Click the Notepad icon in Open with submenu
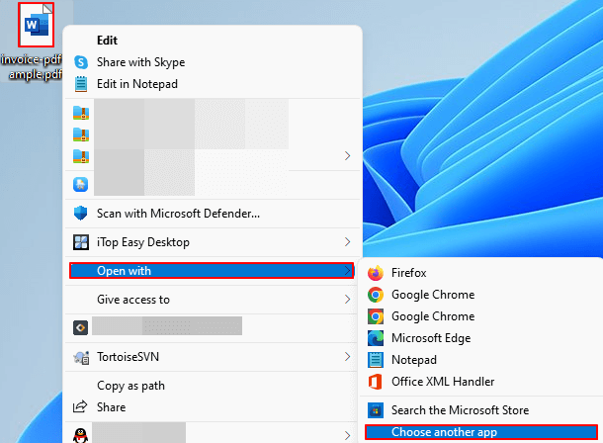603x443 pixels. click(x=376, y=360)
